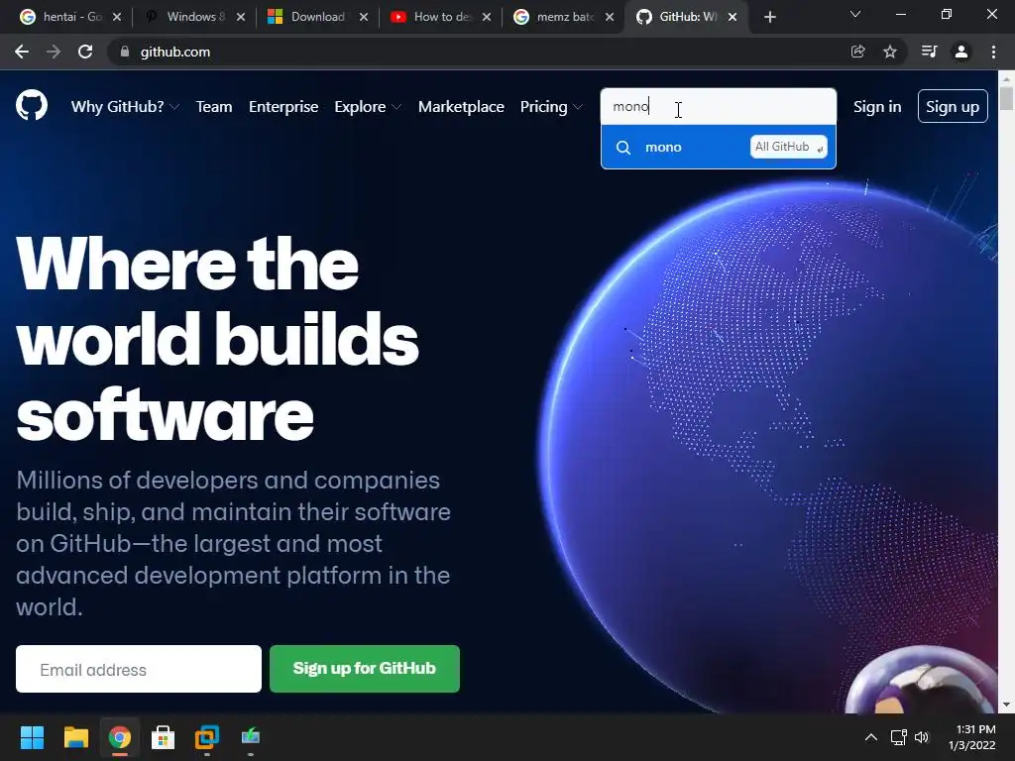This screenshot has height=761, width=1015.
Task: Click the GitHub Octocat logo
Action: [32, 105]
